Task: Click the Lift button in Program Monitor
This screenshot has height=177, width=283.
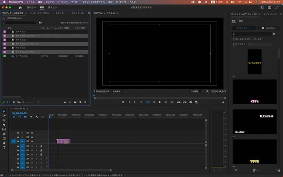Action: (179, 102)
